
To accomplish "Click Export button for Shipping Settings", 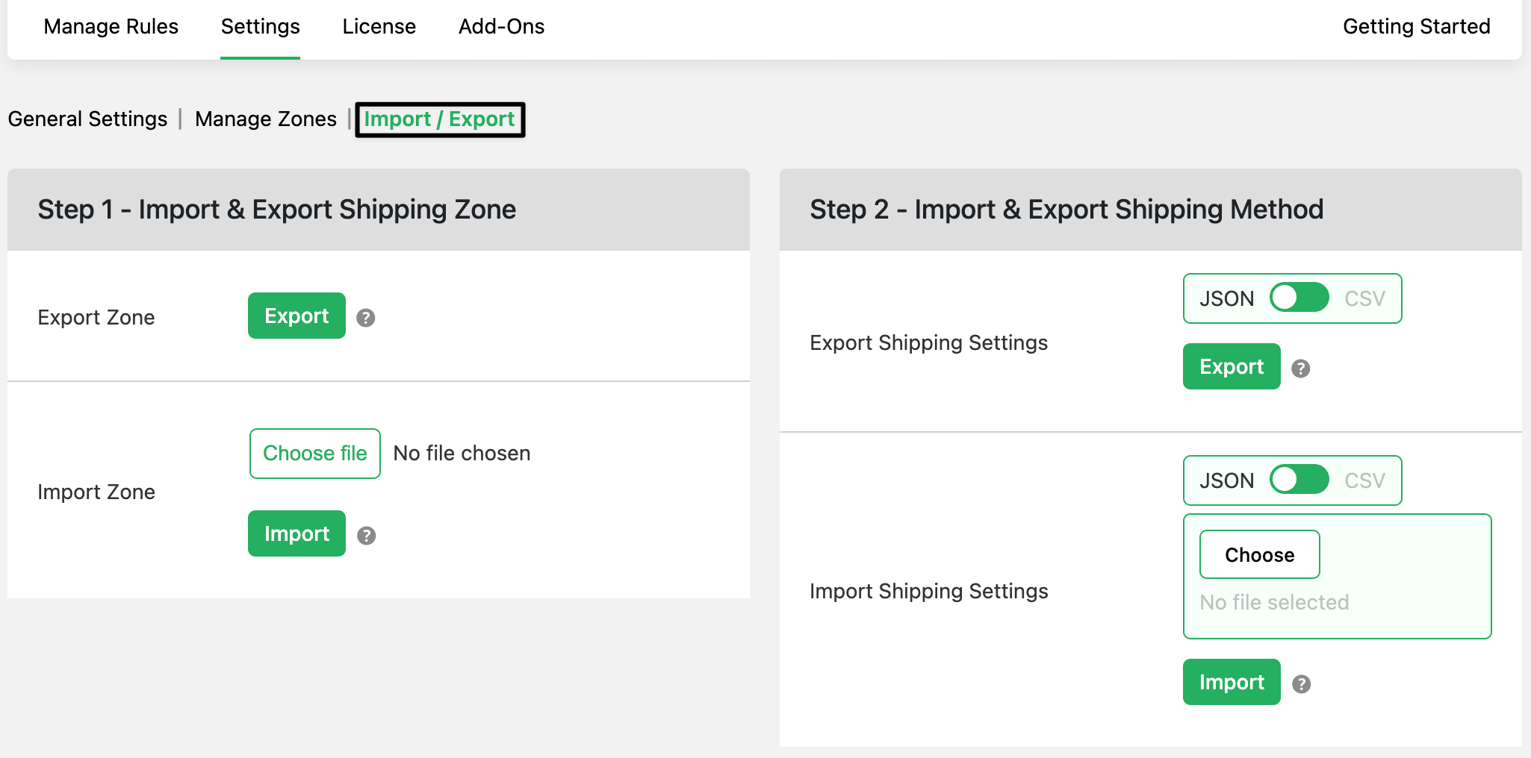I will (1232, 366).
